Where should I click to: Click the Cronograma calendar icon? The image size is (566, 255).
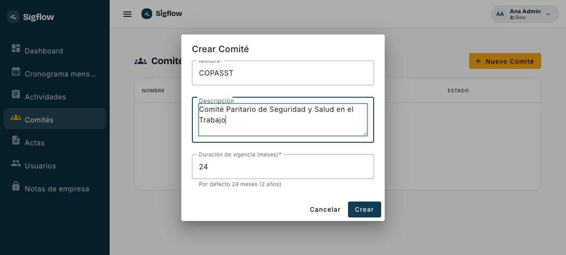click(x=16, y=71)
